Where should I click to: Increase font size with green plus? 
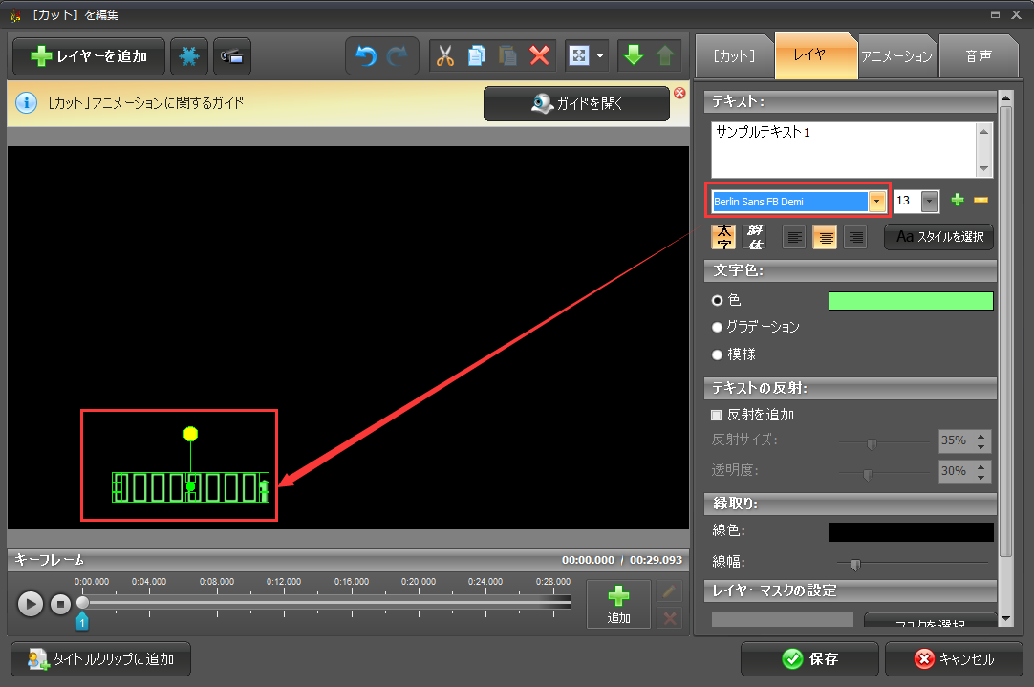958,201
